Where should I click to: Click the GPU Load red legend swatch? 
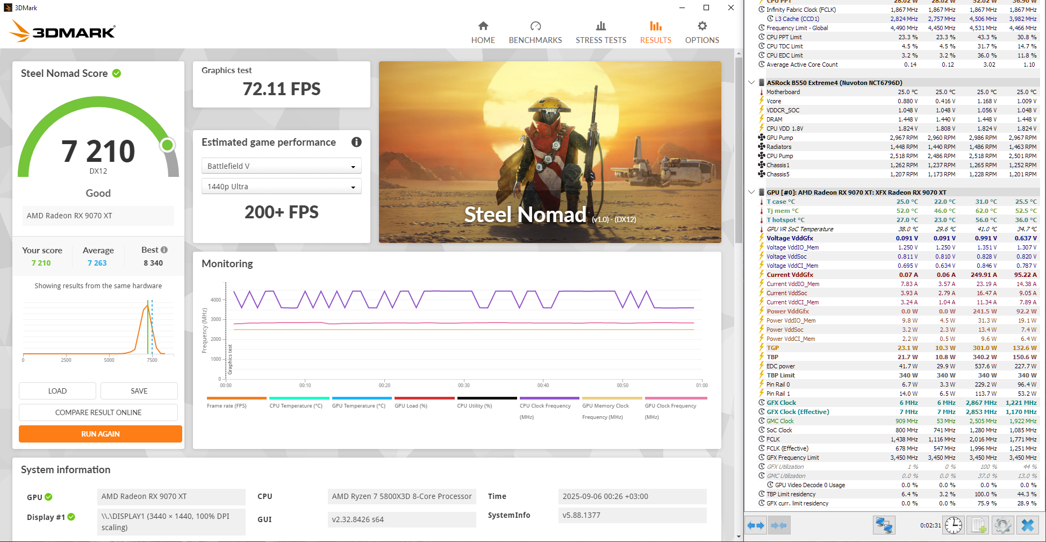pyautogui.click(x=425, y=398)
